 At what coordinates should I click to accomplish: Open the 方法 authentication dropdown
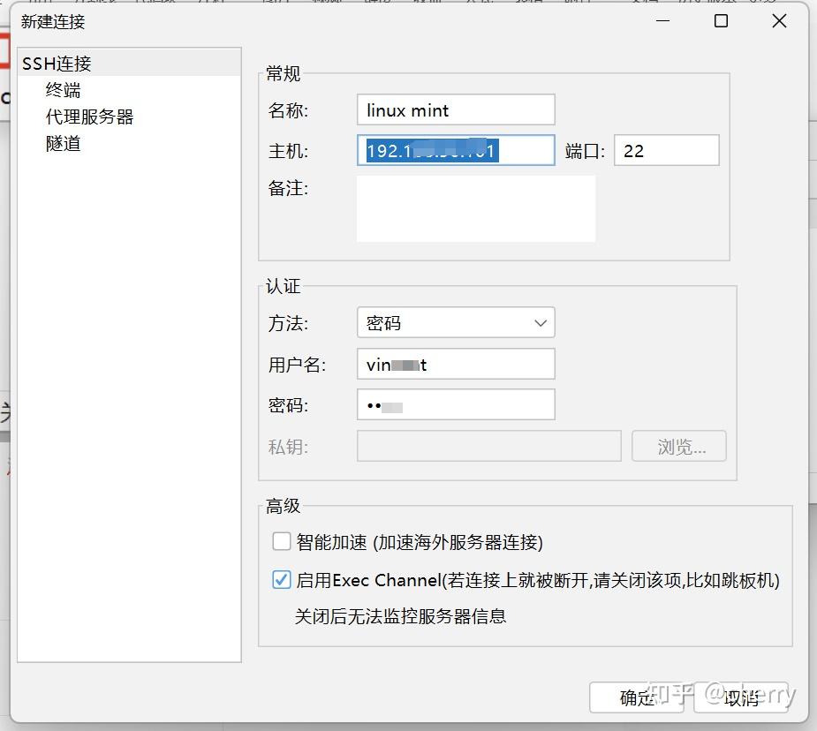[x=455, y=322]
